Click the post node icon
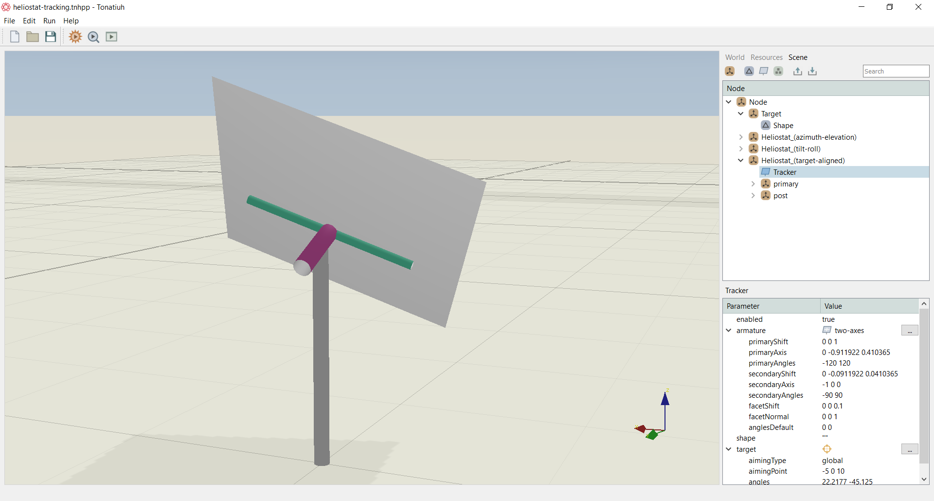The width and height of the screenshot is (934, 501). 766,195
